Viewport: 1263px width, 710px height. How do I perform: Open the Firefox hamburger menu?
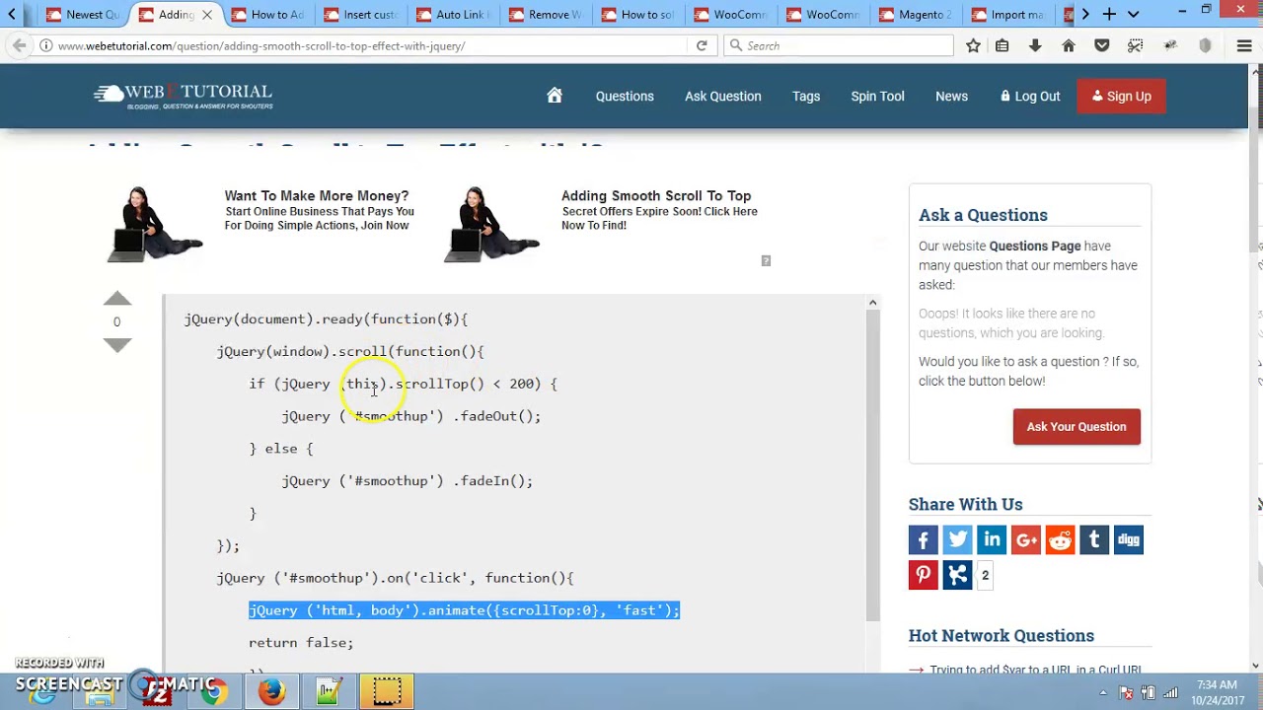(x=1244, y=45)
